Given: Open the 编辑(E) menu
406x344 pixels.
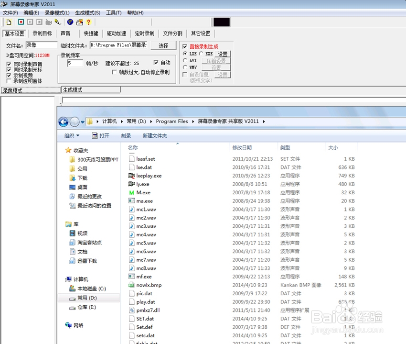Looking at the screenshot, I should [x=32, y=13].
